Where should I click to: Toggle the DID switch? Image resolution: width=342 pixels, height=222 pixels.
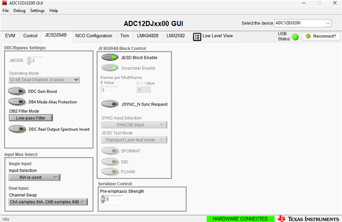110,162
